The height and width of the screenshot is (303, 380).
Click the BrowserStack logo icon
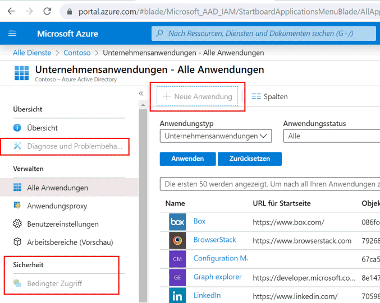coord(177,240)
